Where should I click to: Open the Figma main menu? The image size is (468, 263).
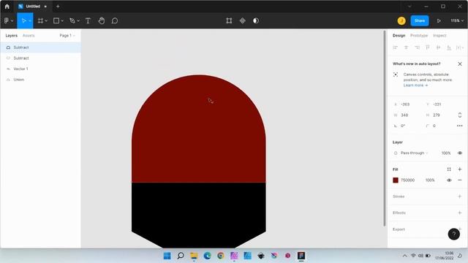point(7,21)
